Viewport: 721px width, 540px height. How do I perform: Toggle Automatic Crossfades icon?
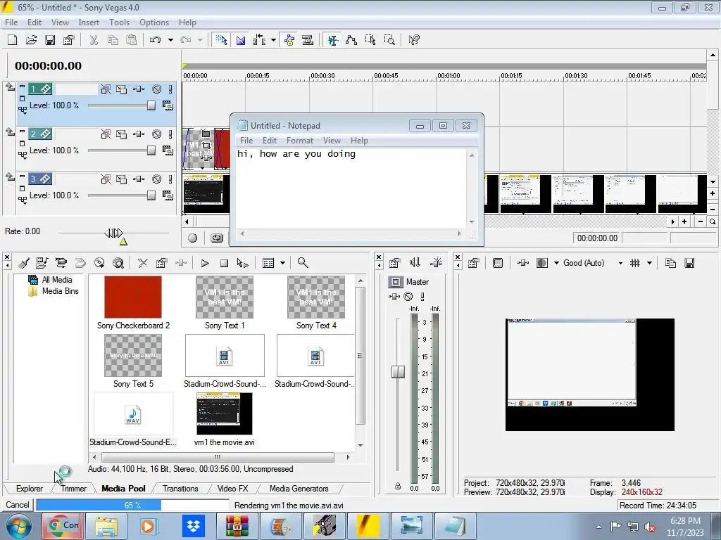point(241,40)
